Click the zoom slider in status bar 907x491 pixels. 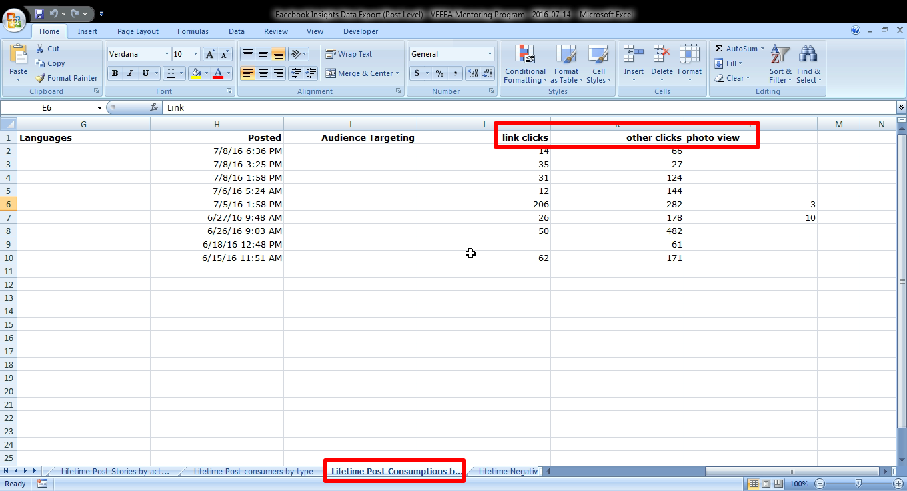858,484
